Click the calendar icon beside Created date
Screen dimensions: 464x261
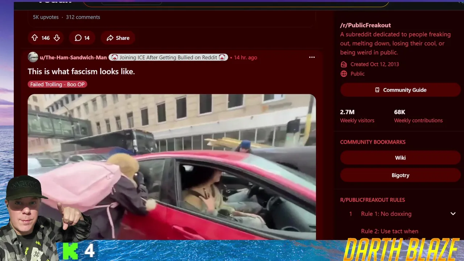pos(344,64)
